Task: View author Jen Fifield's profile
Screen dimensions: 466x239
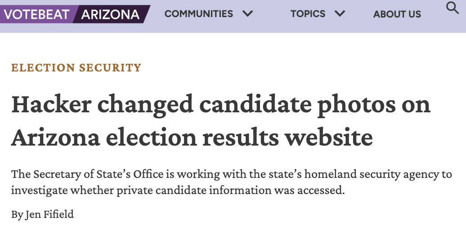Action: pos(49,214)
